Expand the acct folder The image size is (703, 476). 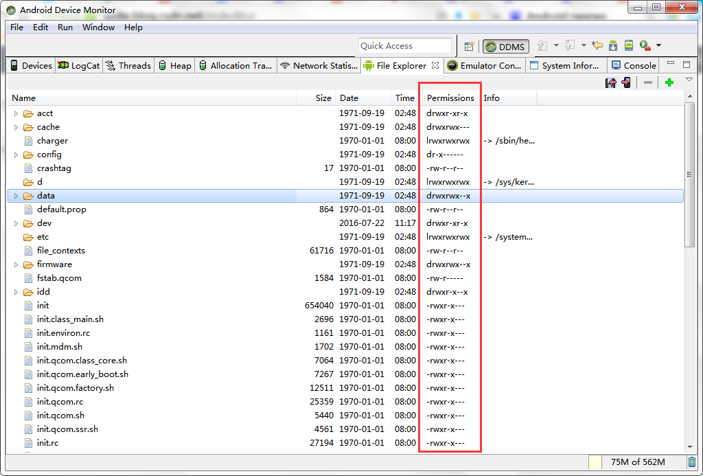pyautogui.click(x=16, y=113)
